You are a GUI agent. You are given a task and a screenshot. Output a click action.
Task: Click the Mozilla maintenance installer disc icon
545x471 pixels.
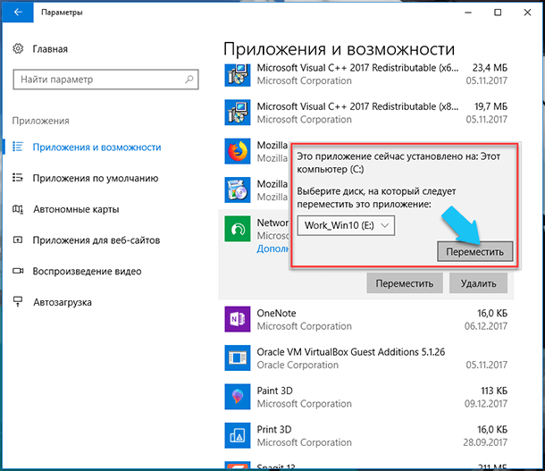238,190
